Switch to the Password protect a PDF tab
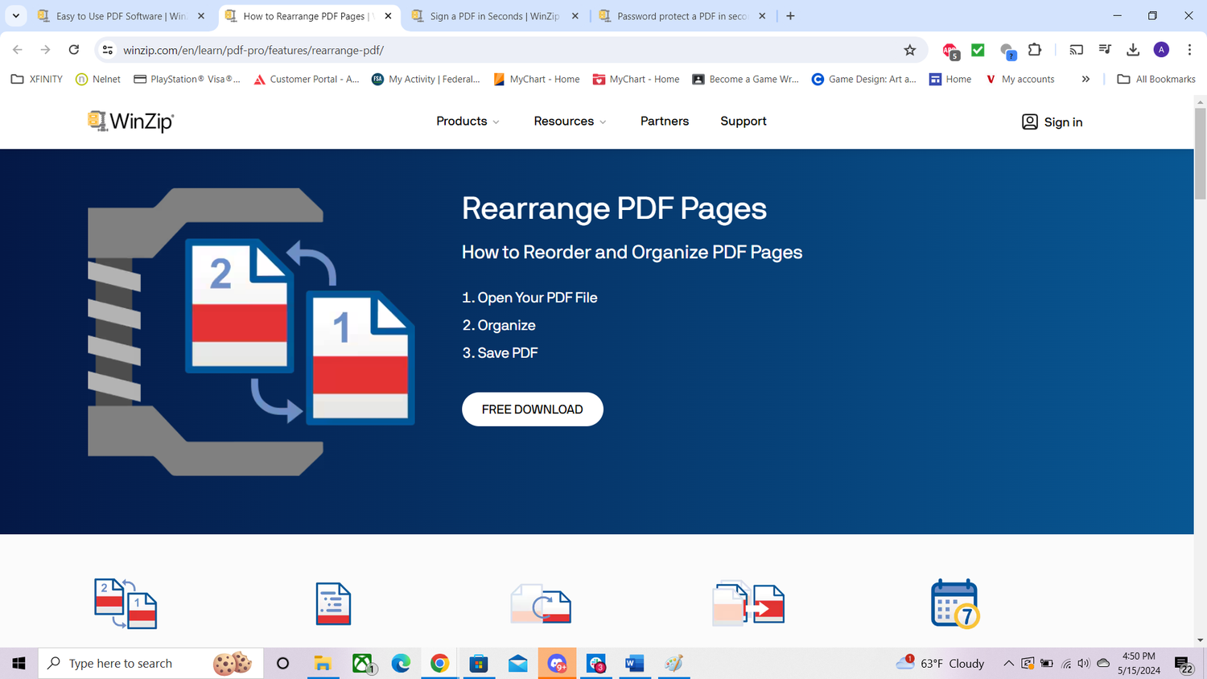Screen dimensions: 1207x679 pos(682,16)
